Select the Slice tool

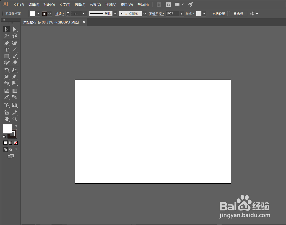pyautogui.click(x=15, y=113)
